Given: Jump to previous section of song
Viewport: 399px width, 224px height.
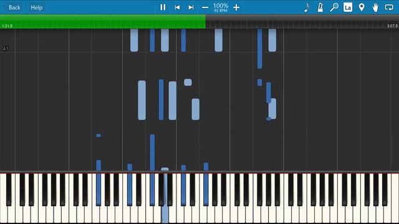Looking at the screenshot, I should click(x=177, y=7).
